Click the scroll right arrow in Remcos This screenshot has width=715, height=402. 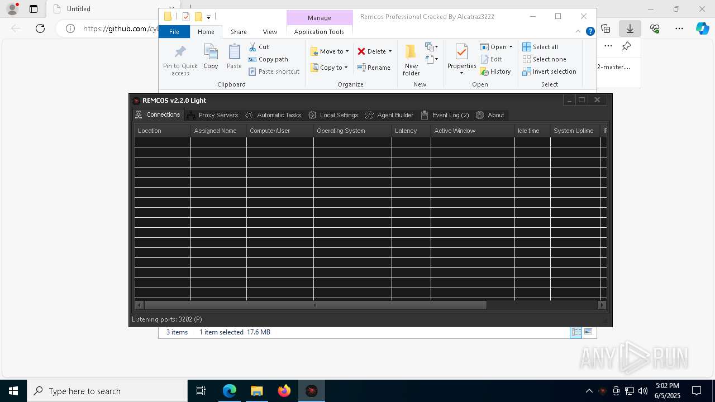point(602,305)
